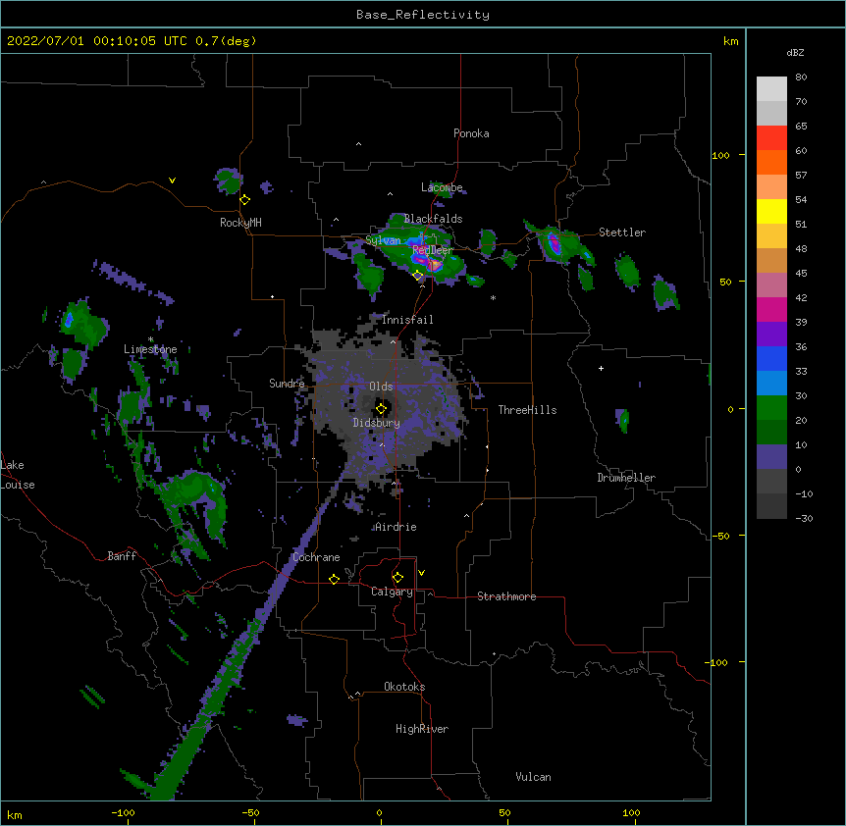This screenshot has width=846, height=826.
Task: Click the caret marker left of Okotoks label
Action: click(357, 694)
